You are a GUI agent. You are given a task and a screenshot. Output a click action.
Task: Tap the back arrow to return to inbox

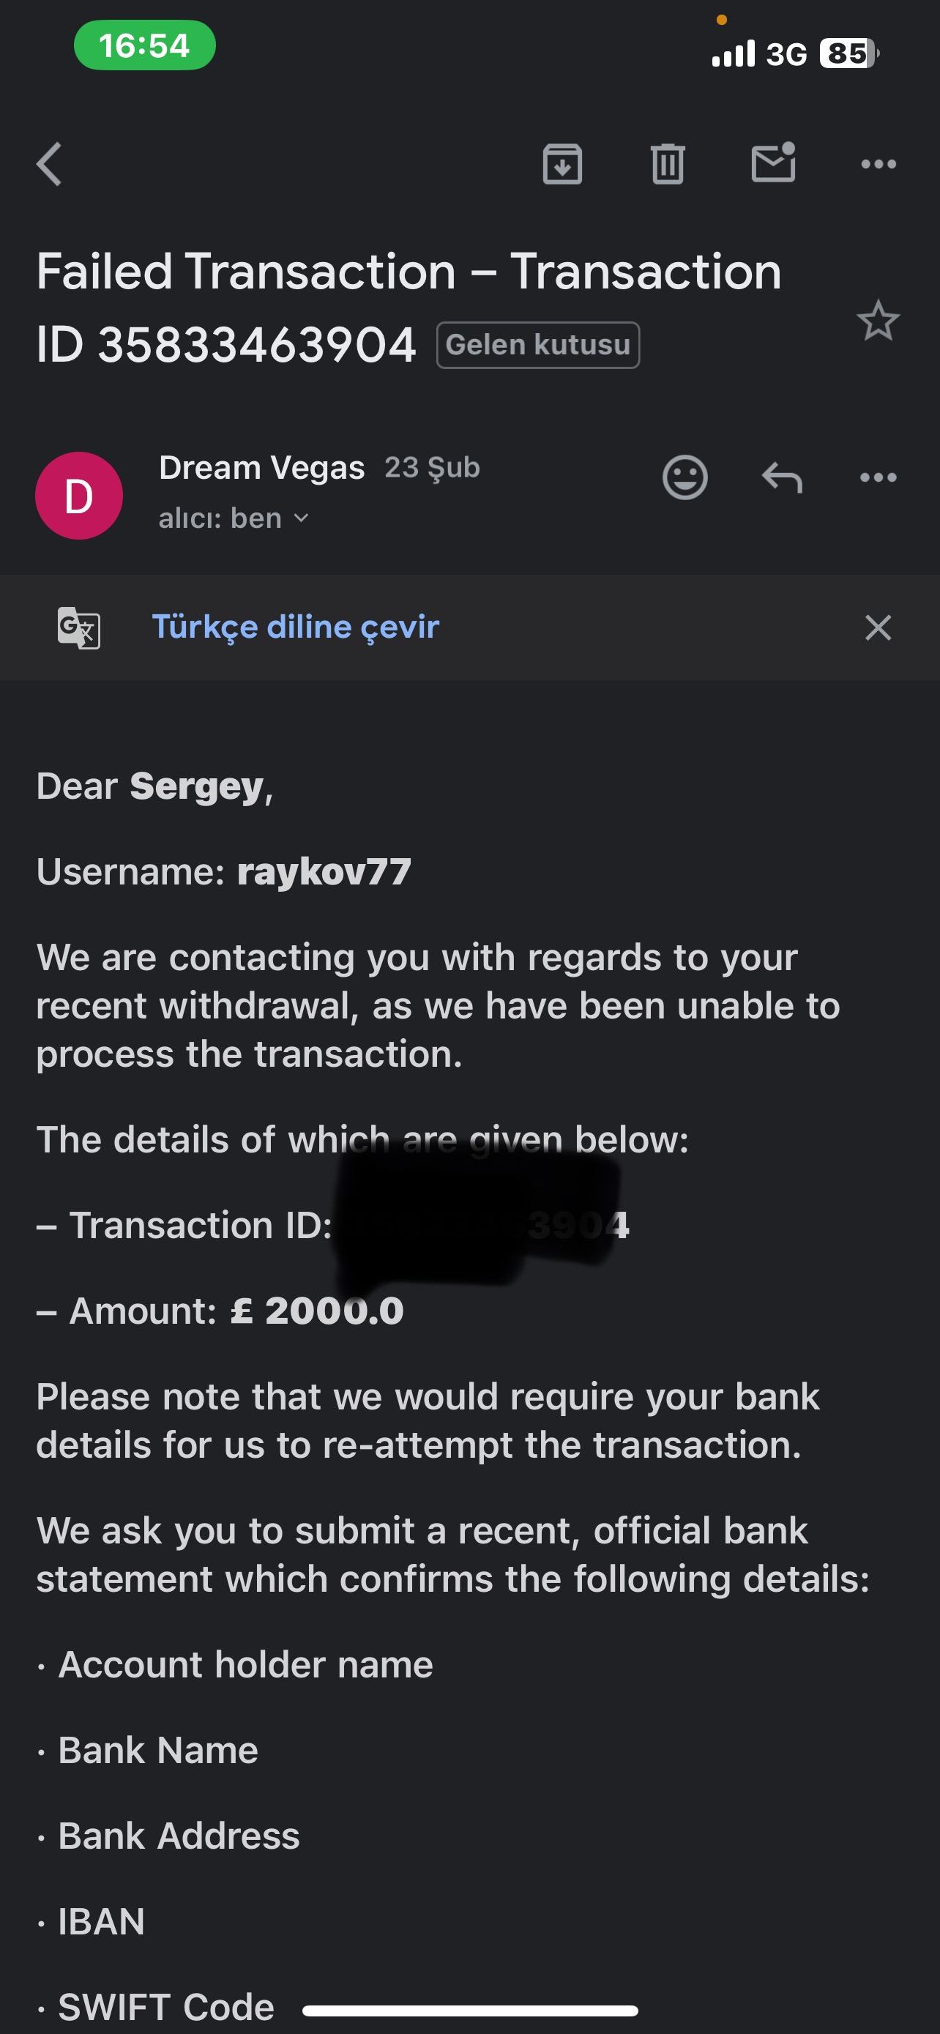pyautogui.click(x=49, y=164)
